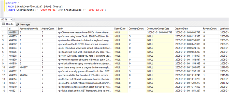Select row header number 1
The width and height of the screenshot is (229, 93).
(4, 32)
